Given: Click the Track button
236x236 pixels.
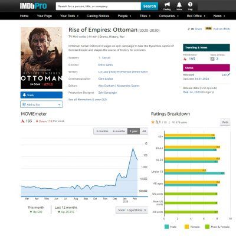Looking at the screenshot, I should pyautogui.click(x=41, y=95).
